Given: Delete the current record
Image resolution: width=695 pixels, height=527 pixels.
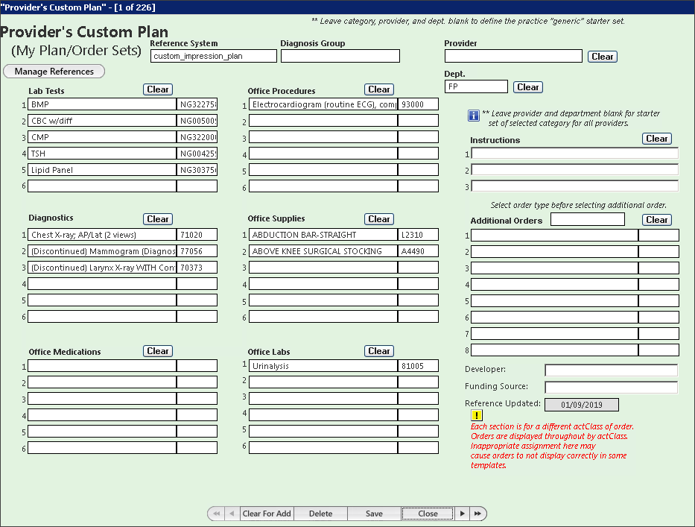Looking at the screenshot, I should tap(320, 514).
